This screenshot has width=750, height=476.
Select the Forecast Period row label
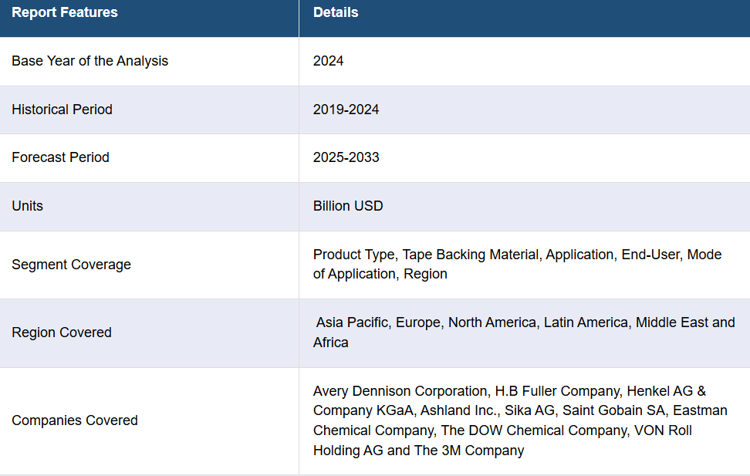(60, 157)
